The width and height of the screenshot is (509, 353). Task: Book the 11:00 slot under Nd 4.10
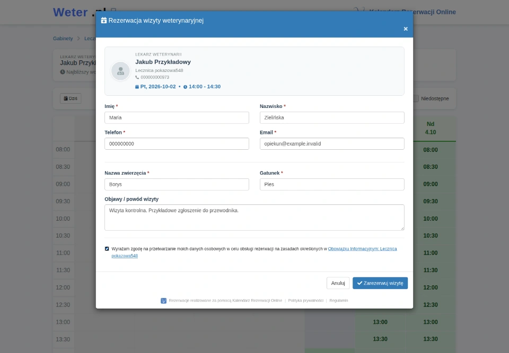(x=431, y=253)
